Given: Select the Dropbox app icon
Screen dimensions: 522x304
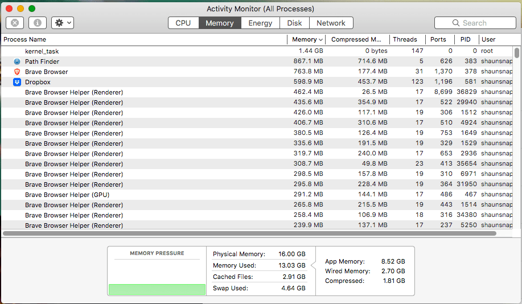Looking at the screenshot, I should (x=17, y=82).
